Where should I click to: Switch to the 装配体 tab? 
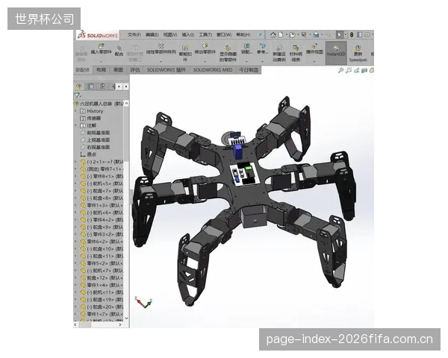pos(83,70)
